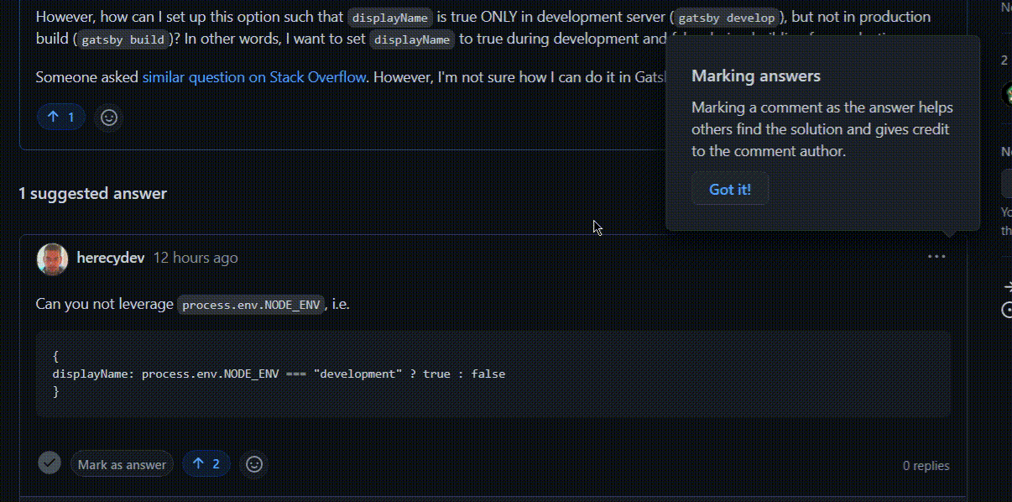Add emoji reaction to the question
The image size is (1012, 502).
108,117
